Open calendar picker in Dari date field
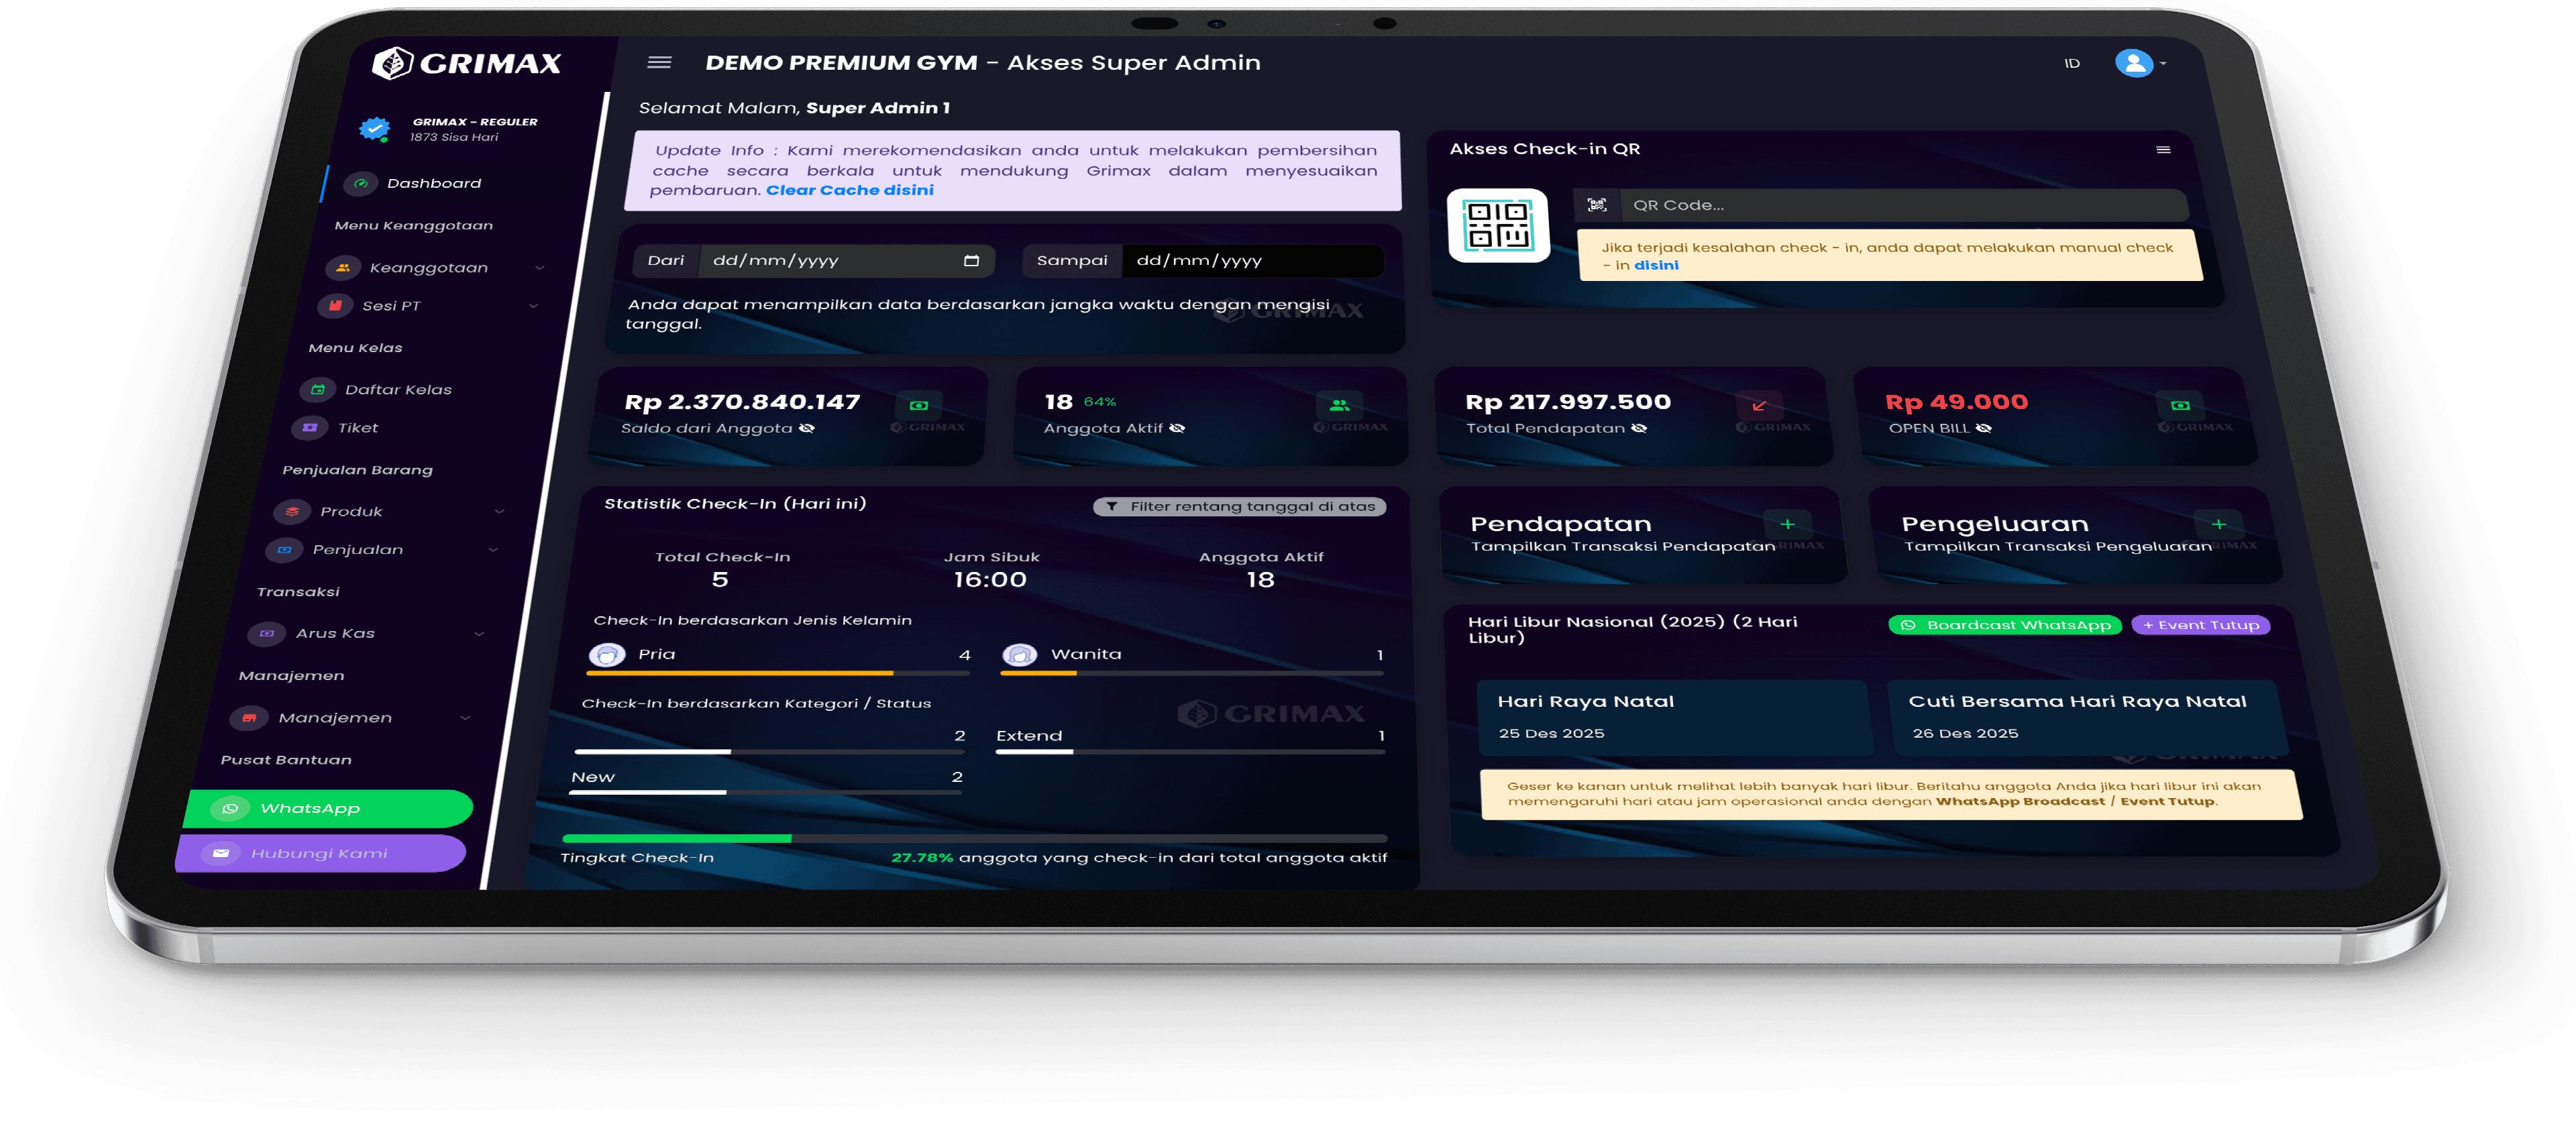2576x1130 pixels. click(x=971, y=261)
